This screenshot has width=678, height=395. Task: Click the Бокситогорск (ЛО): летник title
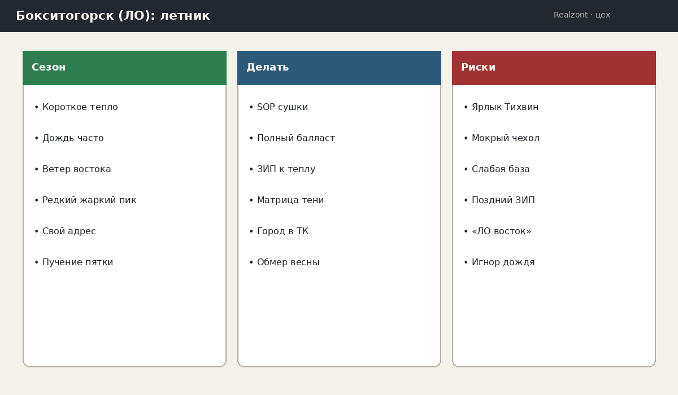click(x=113, y=16)
